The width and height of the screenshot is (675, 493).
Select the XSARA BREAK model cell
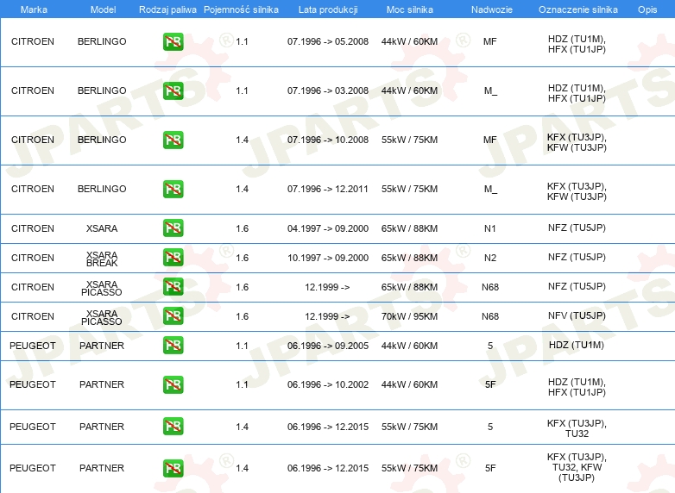tap(102, 259)
